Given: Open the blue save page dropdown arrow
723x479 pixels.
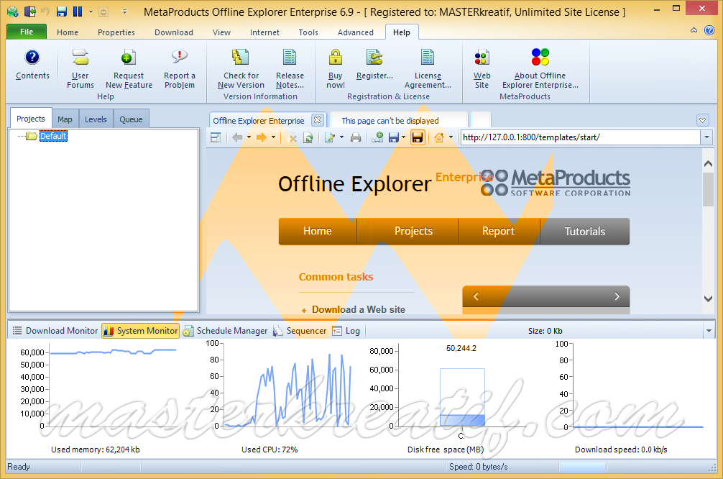Looking at the screenshot, I should coord(403,137).
